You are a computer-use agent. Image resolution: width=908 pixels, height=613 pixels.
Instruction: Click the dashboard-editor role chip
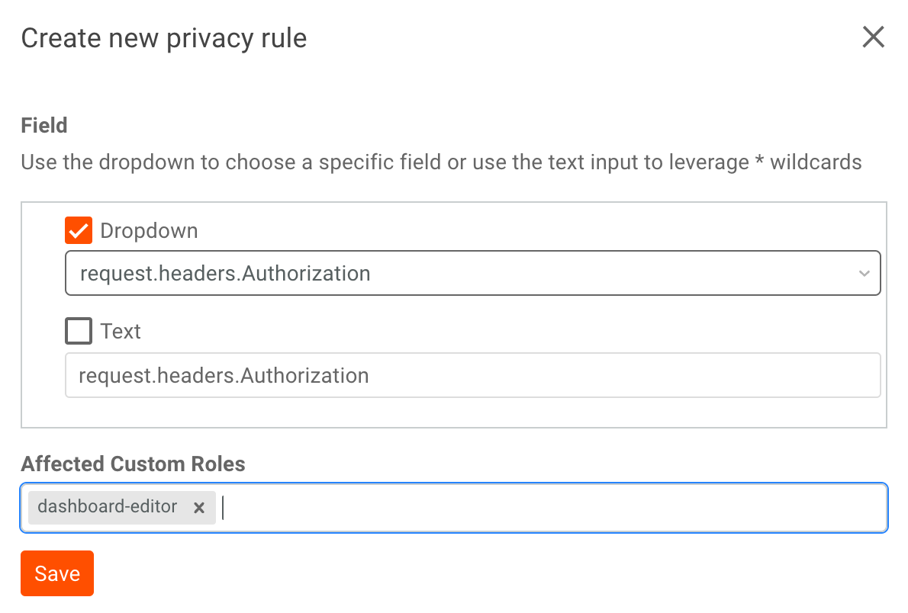[107, 507]
